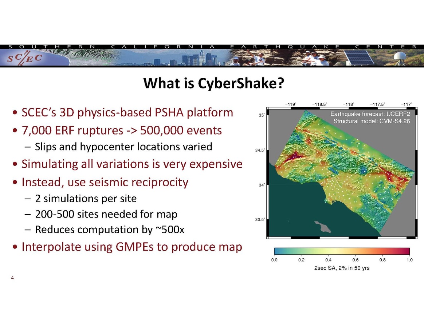Click "Interpolate using GMPEs to produce map" bullet
Image resolution: width=424 pixels, height=327 pixels.
pyautogui.click(x=131, y=247)
